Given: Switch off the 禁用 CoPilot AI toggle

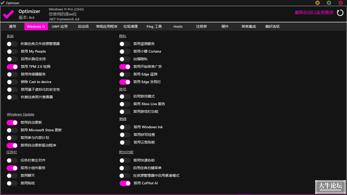Looking at the screenshot, I should [125, 183].
